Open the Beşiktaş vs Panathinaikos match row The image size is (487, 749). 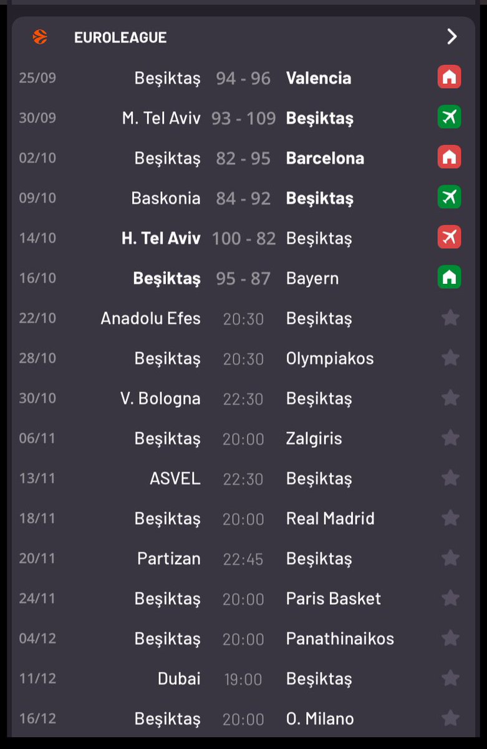pyautogui.click(x=243, y=639)
